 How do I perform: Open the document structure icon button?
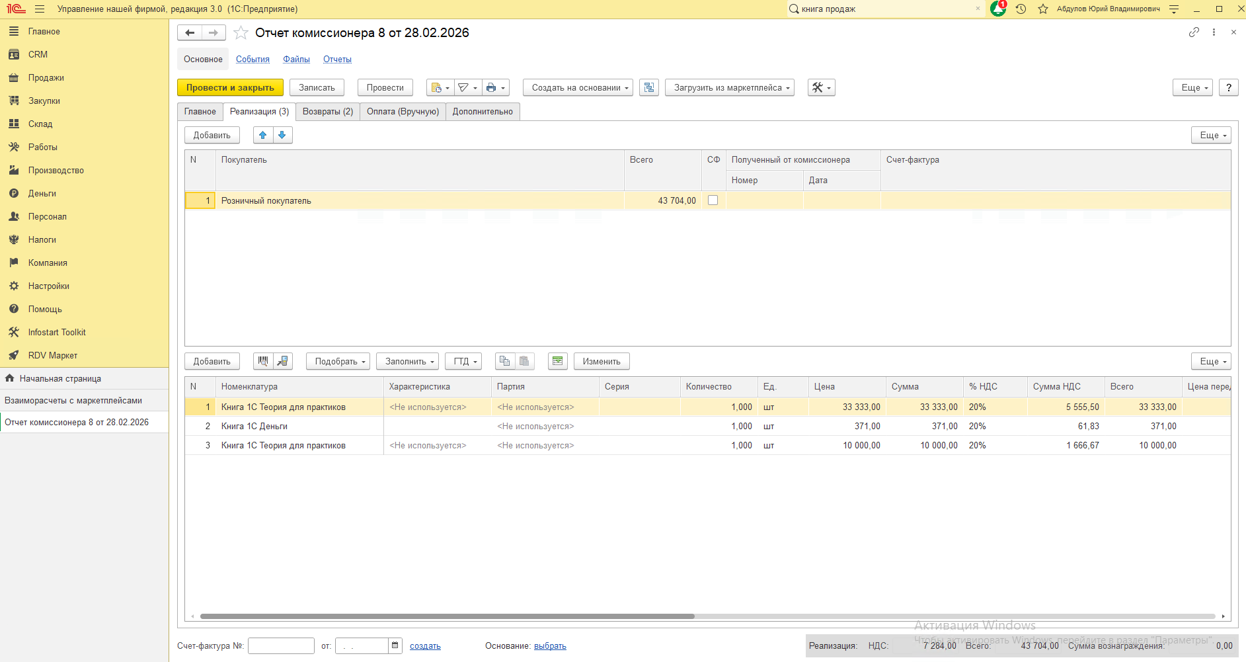[649, 87]
